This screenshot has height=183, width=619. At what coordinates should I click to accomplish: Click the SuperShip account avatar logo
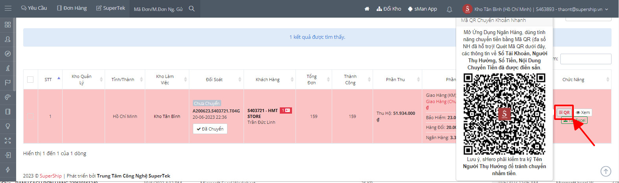coord(467,9)
